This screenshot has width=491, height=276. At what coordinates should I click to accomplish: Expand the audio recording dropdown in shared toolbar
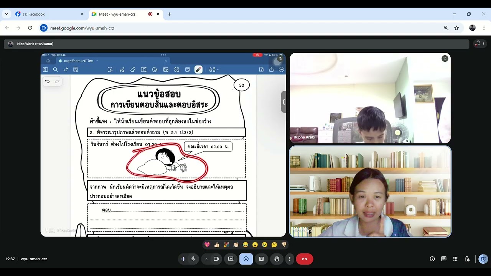(218, 69)
